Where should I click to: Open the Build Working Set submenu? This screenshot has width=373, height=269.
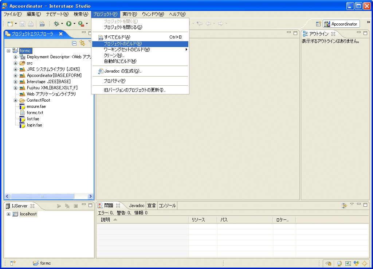pos(127,50)
